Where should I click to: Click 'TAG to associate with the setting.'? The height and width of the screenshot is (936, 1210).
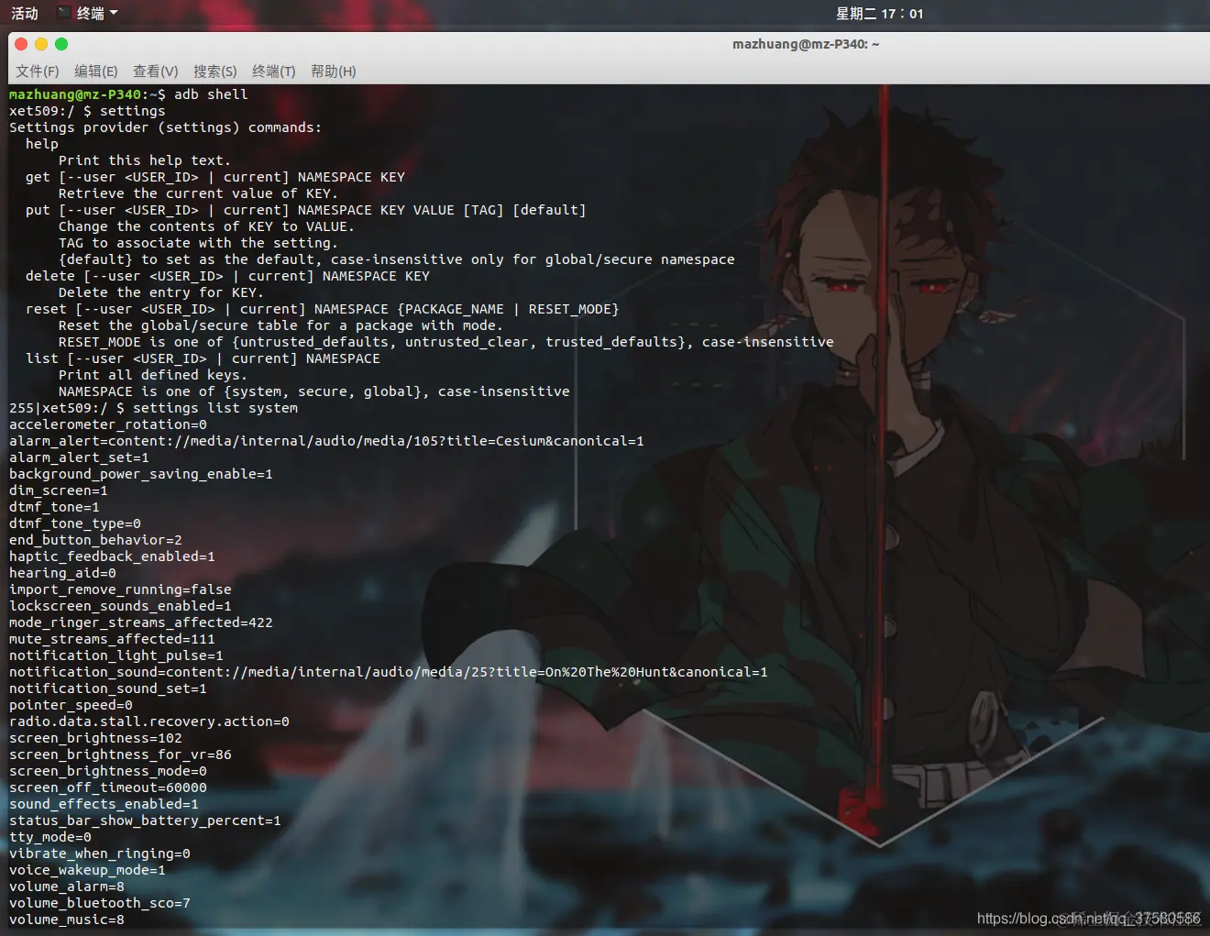point(198,243)
